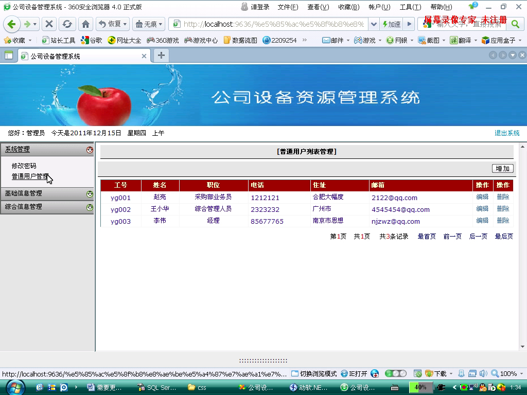Open the 网银 online banking tool
Screen dimensions: 527x395
coord(397,40)
